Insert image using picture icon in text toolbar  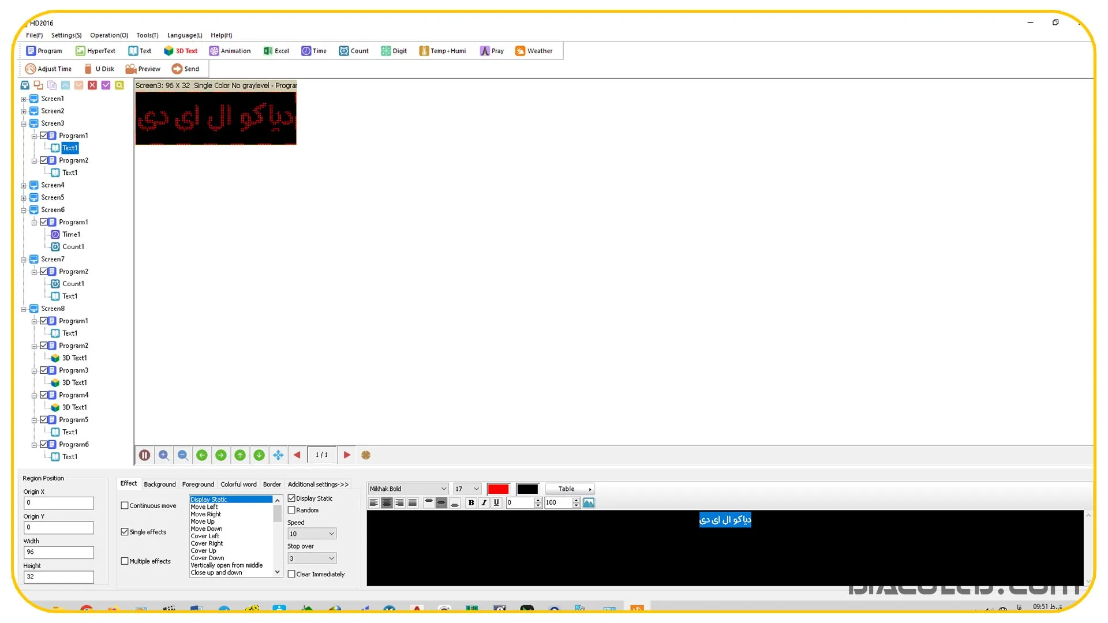click(589, 503)
